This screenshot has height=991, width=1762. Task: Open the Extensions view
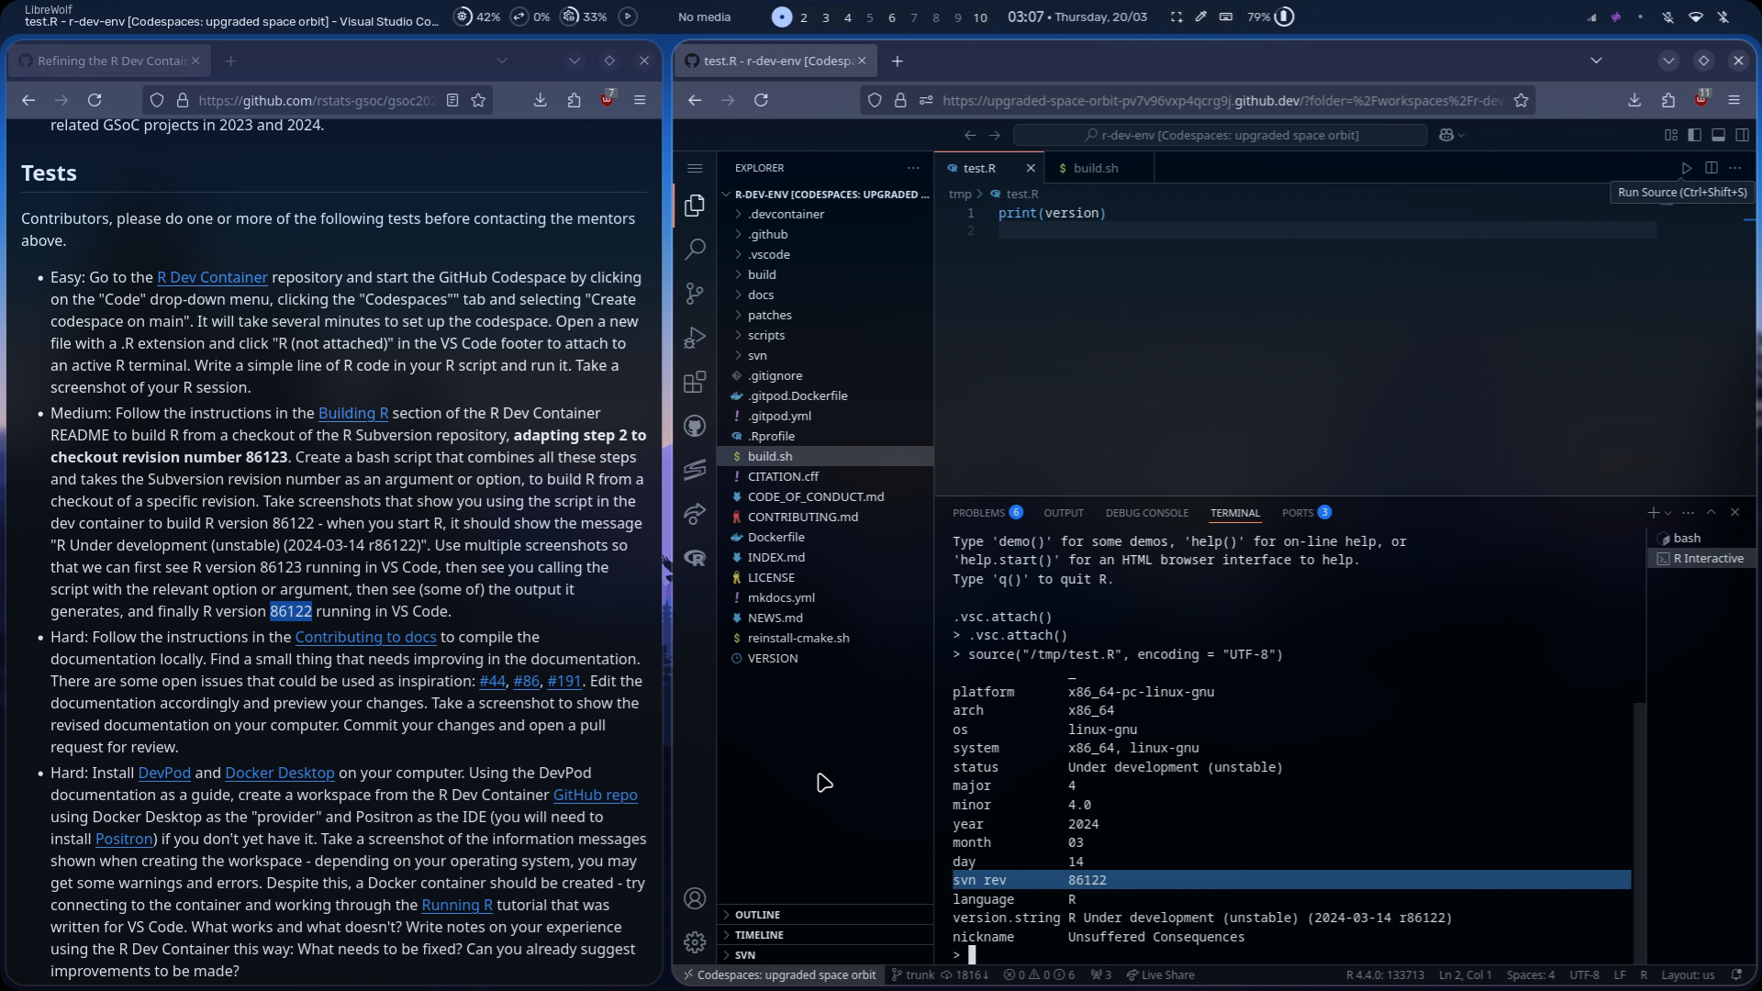tap(695, 381)
